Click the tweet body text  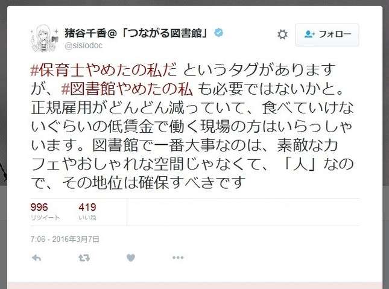pos(192,127)
